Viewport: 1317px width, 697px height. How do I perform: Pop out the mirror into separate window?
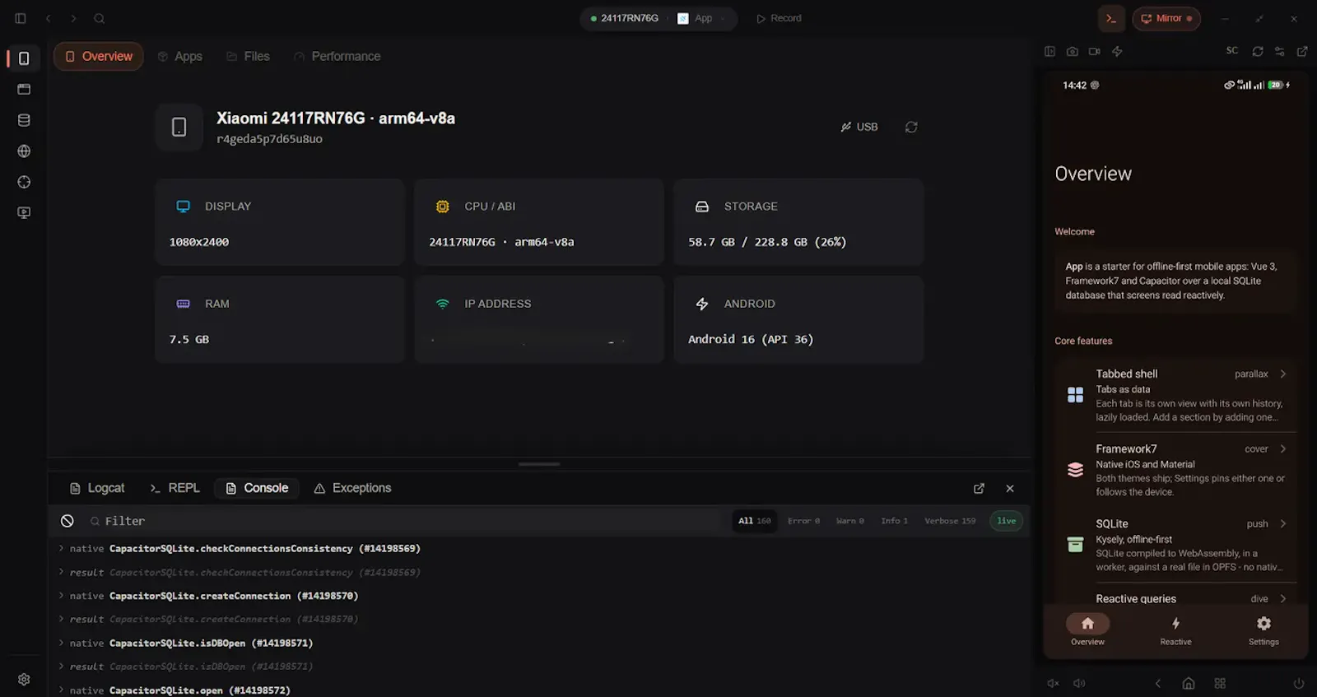pyautogui.click(x=1302, y=51)
